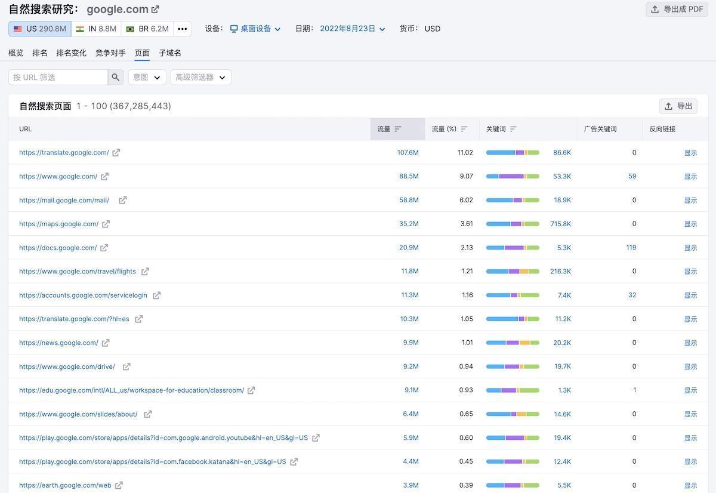The width and height of the screenshot is (716, 493).
Task: Select the US 290.8M database
Action: coord(40,29)
